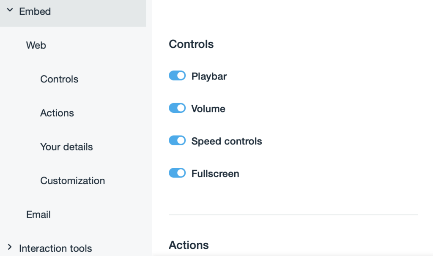Toggle the Speed controls switch

pos(177,141)
